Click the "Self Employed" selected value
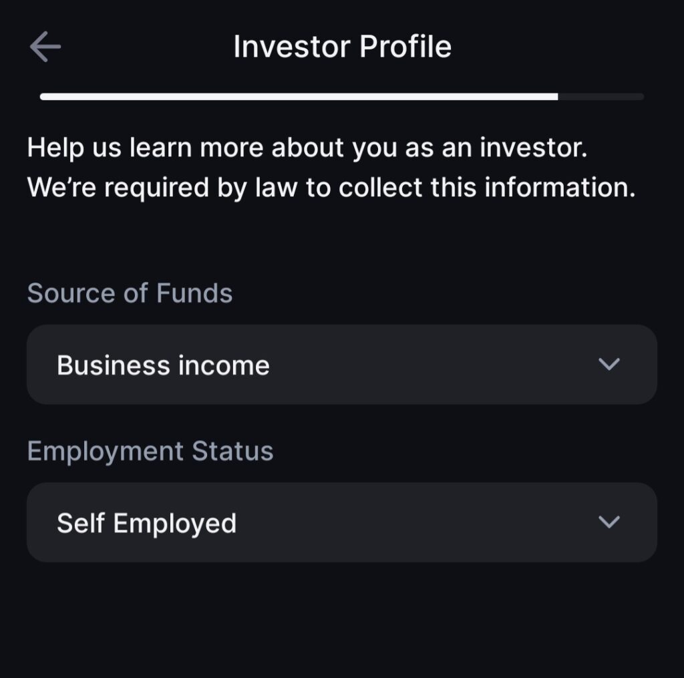The width and height of the screenshot is (684, 678). 146,523
